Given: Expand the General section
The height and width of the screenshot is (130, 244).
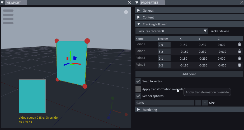Looking at the screenshot, I should coord(139,11).
